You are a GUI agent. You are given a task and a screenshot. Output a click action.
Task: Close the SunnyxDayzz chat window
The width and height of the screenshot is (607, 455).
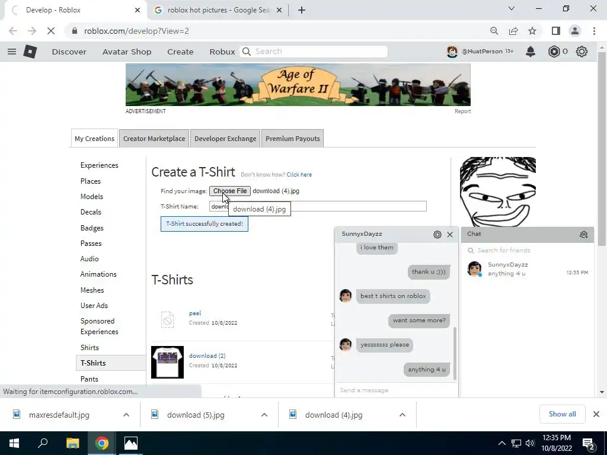(450, 235)
